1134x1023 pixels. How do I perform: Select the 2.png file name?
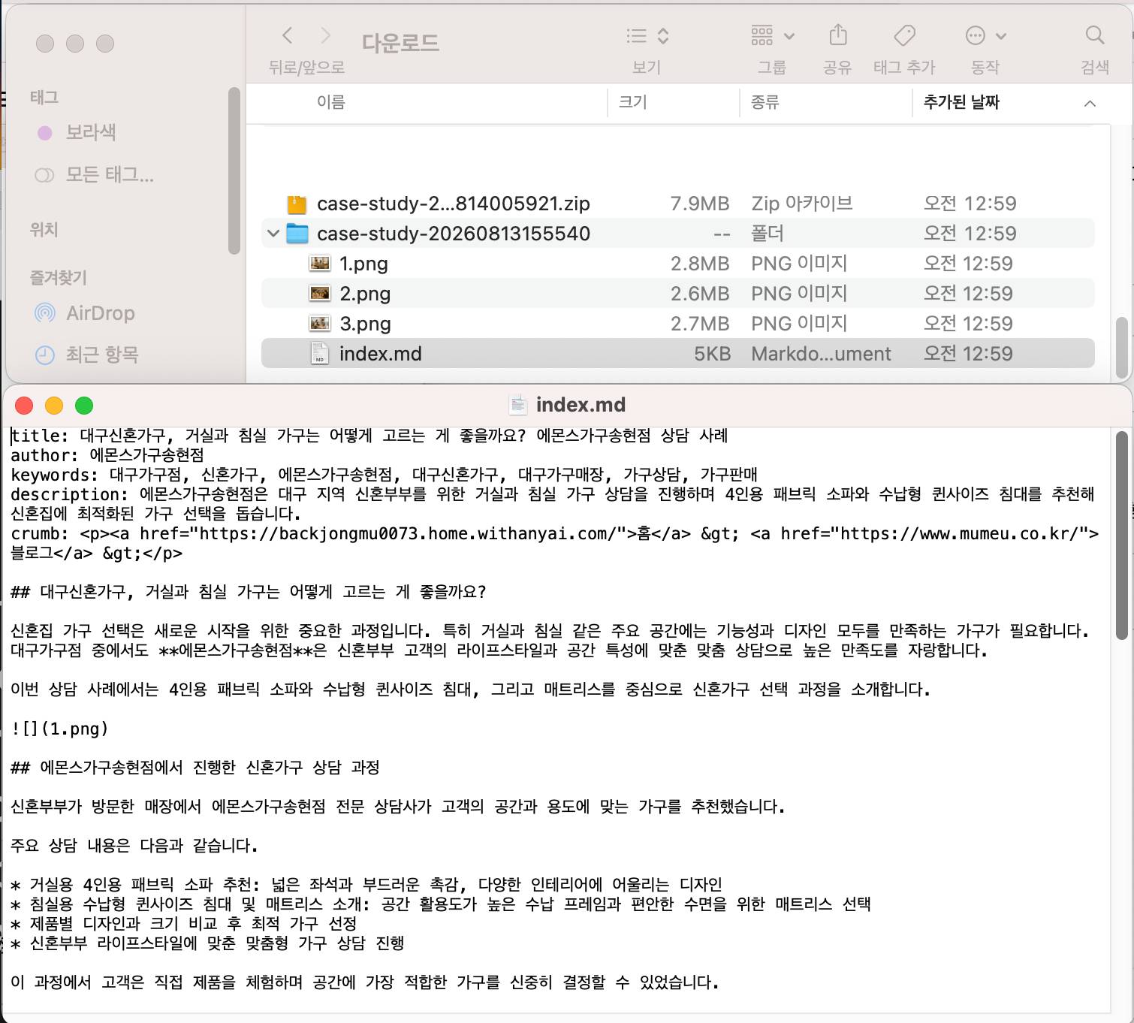(x=365, y=294)
